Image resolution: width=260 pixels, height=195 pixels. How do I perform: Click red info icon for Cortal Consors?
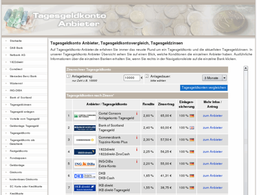[137, 113]
